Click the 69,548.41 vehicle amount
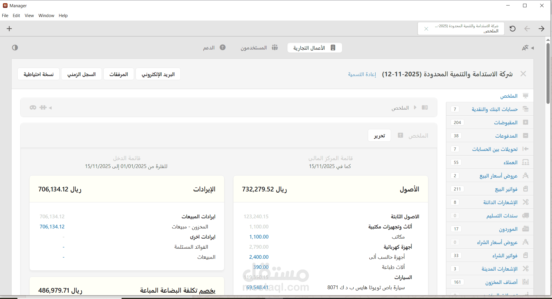The width and height of the screenshot is (552, 299). click(x=257, y=287)
